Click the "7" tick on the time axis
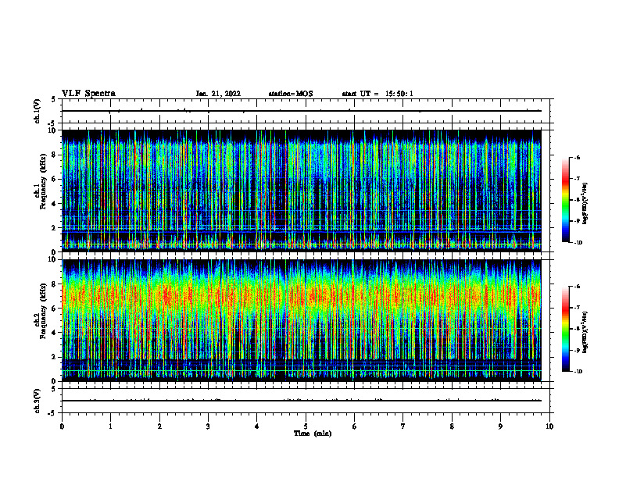This screenshot has width=619, height=478. point(403,426)
